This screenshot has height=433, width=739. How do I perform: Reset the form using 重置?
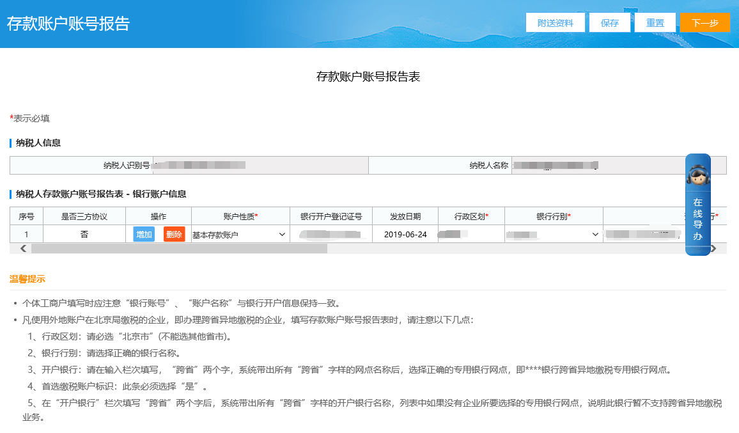click(x=655, y=22)
